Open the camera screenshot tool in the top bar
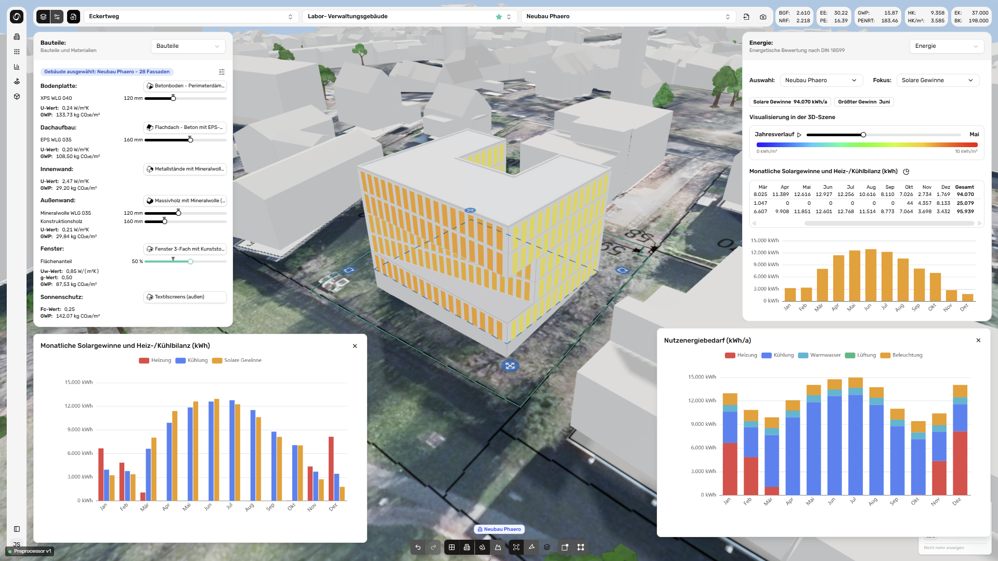The height and width of the screenshot is (561, 998). click(763, 17)
